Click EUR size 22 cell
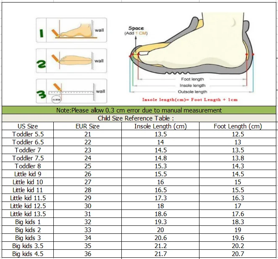 [x=88, y=142]
